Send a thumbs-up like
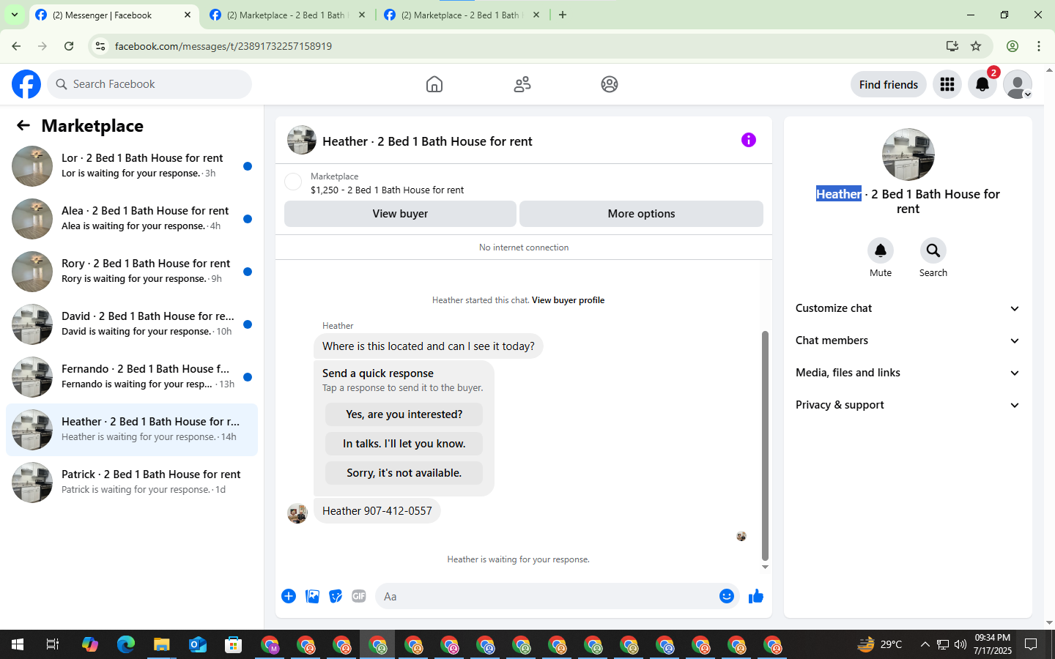The width and height of the screenshot is (1055, 659). tap(755, 596)
